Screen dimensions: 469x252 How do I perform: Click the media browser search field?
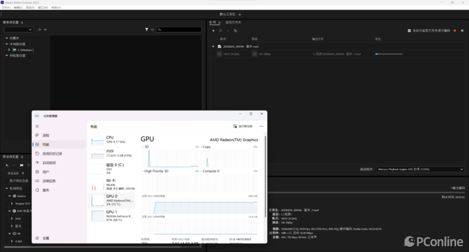point(179,29)
